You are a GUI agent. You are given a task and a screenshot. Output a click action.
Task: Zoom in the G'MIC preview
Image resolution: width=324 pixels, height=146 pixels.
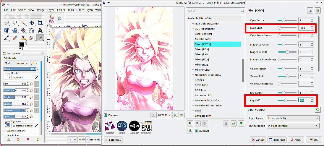click(175, 115)
